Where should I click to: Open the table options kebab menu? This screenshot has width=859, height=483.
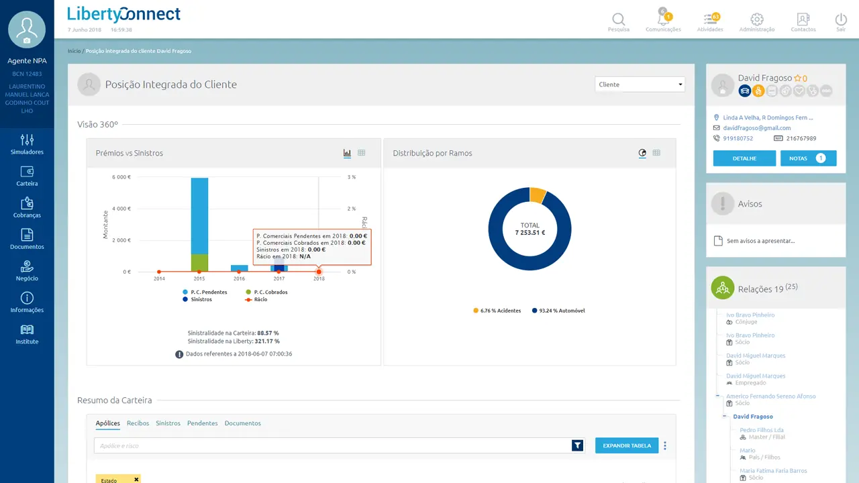(665, 445)
